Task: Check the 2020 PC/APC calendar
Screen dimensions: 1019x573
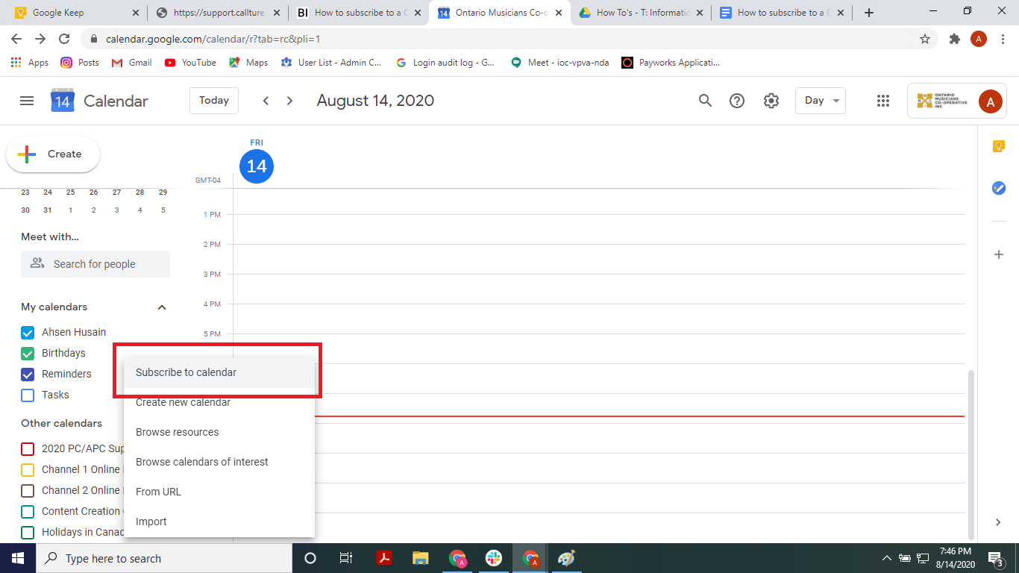Action: (28, 449)
